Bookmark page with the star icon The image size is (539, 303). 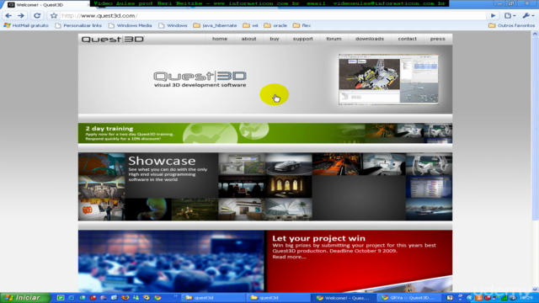[x=54, y=15]
